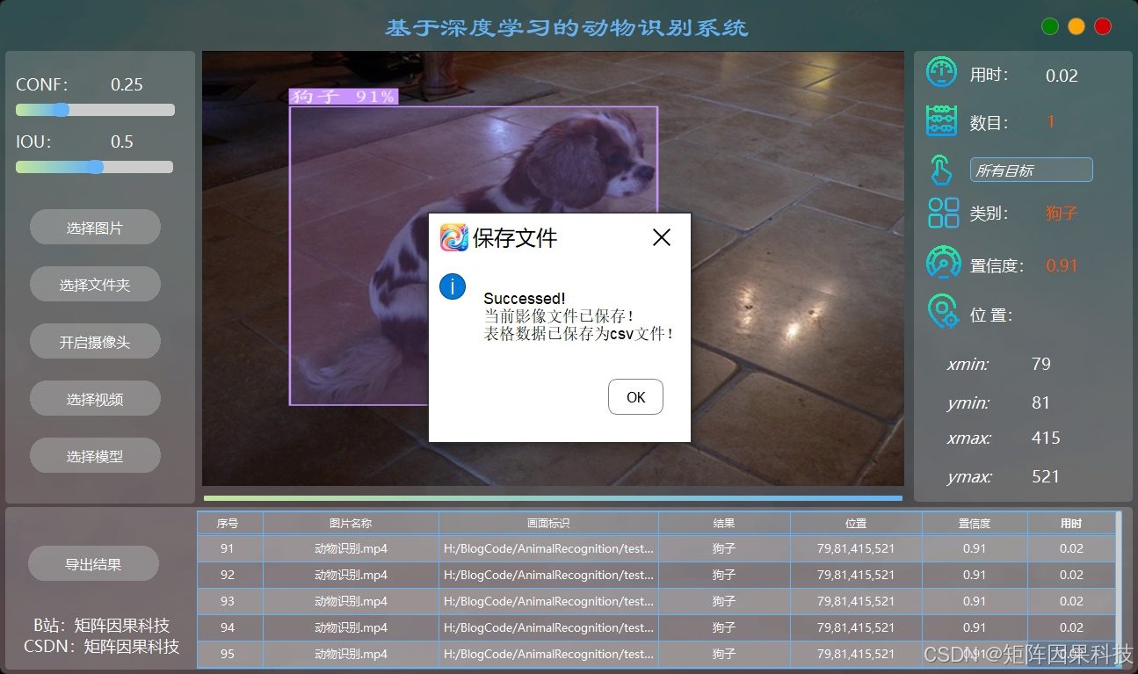Click the 图片名称 column header
Screen dimensions: 1138x674
click(351, 523)
